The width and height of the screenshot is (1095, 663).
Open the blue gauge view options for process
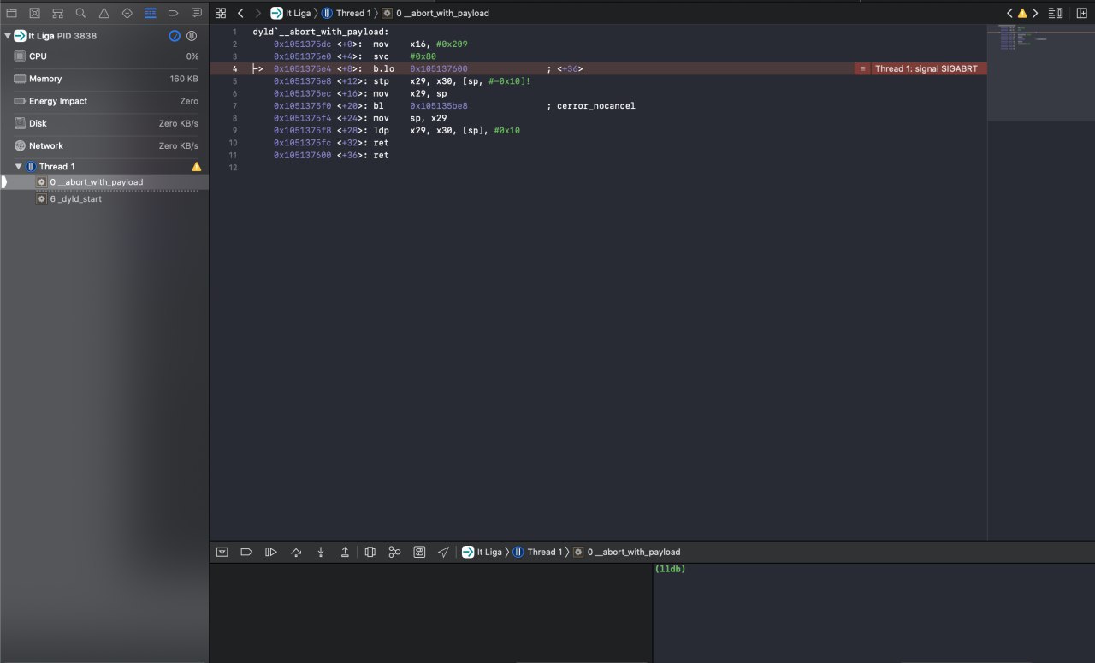pyautogui.click(x=175, y=36)
